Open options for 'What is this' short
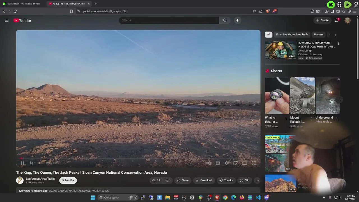Image resolution: width=359 pixels, height=202 pixels. pyautogui.click(x=286, y=119)
